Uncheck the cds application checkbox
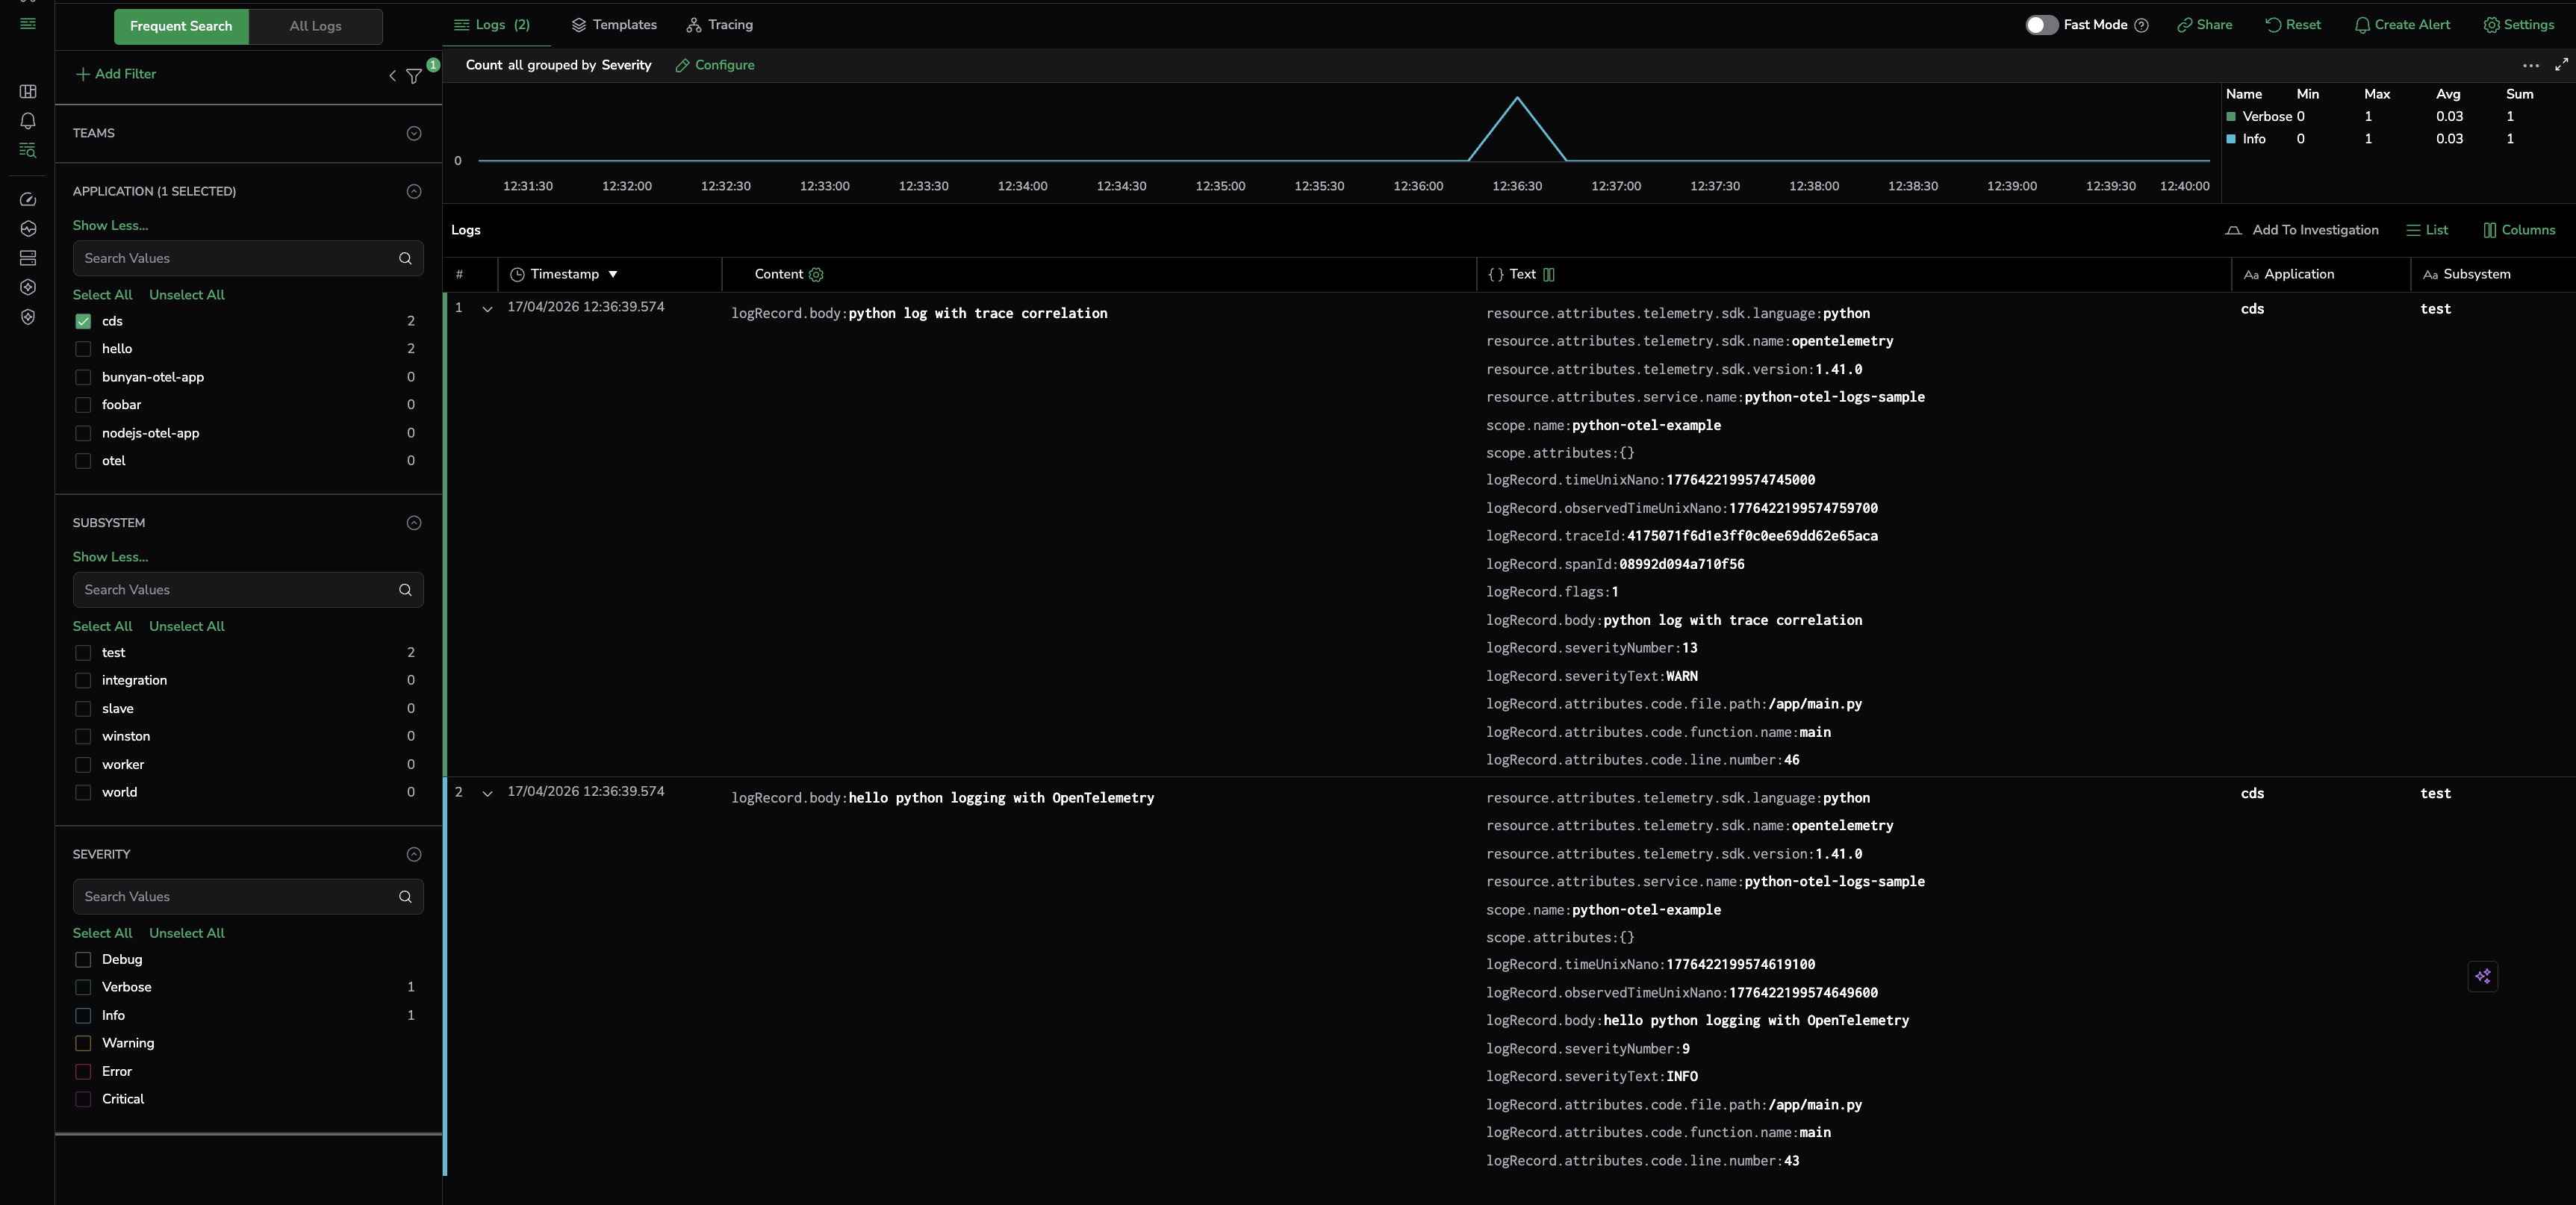Viewport: 2576px width, 1205px height. 83,322
